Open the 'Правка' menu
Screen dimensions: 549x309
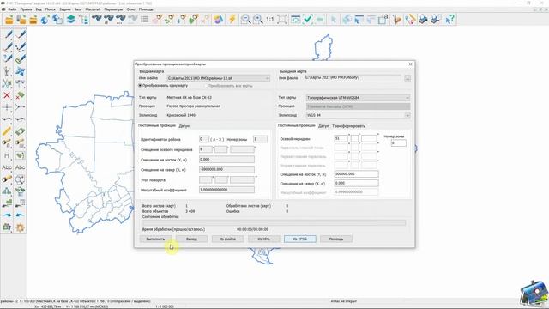point(26,9)
